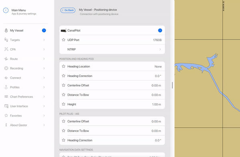Click the Favorites star icon in sidebar
This screenshot has height=157, width=240.
6,116
